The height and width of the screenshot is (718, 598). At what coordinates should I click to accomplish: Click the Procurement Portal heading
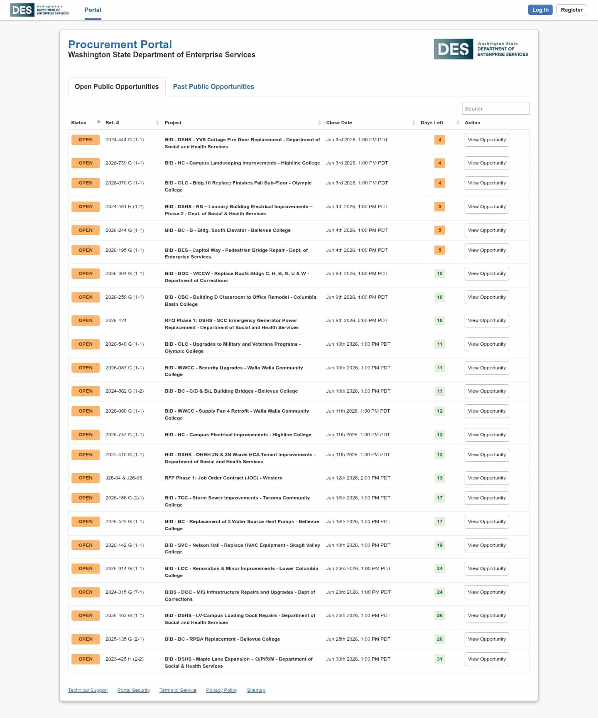coord(120,44)
